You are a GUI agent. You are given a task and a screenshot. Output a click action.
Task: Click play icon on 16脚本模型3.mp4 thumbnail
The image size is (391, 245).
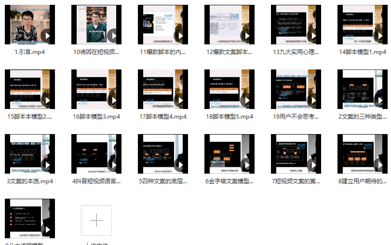(x=114, y=100)
